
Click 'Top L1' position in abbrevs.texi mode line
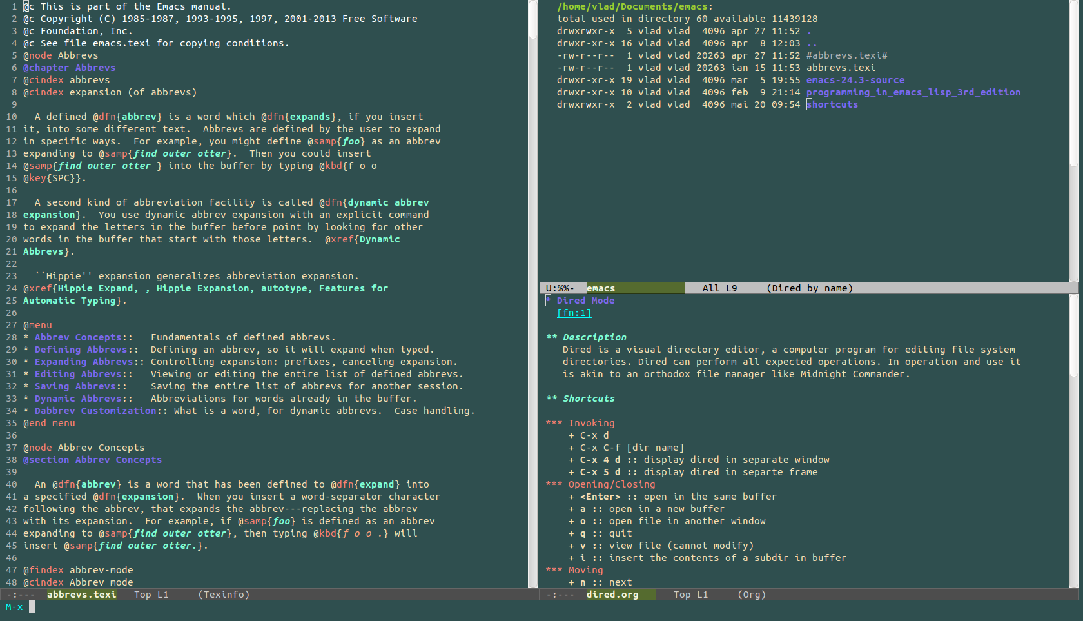pos(151,595)
